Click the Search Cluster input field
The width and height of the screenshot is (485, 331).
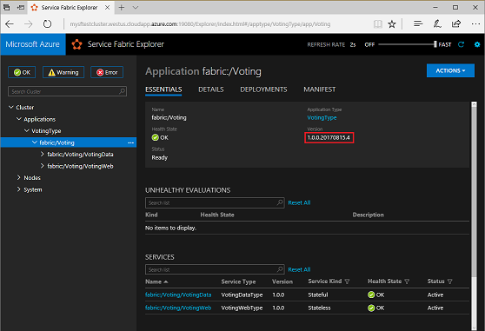67,91
